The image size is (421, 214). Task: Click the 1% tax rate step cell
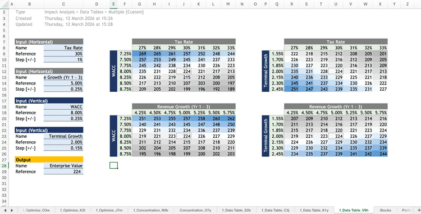tap(63, 60)
